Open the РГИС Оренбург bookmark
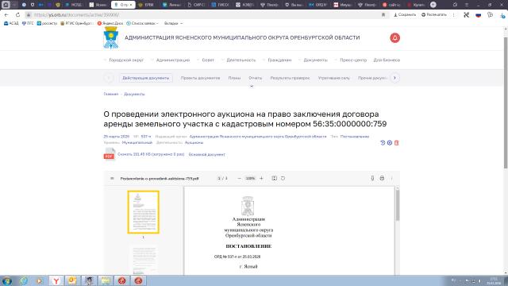The width and height of the screenshot is (508, 286). tap(77, 23)
